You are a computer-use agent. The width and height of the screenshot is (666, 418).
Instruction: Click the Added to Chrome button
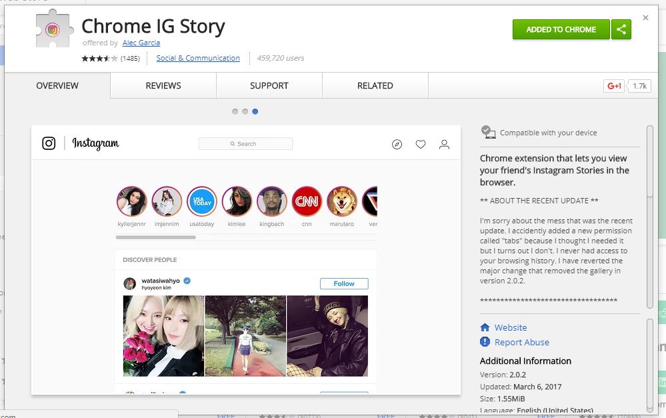point(561,29)
